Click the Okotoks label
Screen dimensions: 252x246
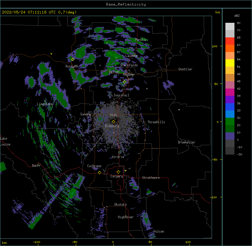click(x=120, y=205)
